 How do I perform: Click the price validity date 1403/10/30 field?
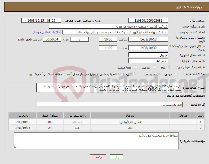click(148, 48)
